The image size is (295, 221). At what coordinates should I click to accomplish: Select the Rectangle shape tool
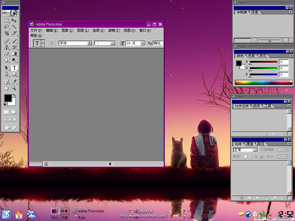point(14,74)
